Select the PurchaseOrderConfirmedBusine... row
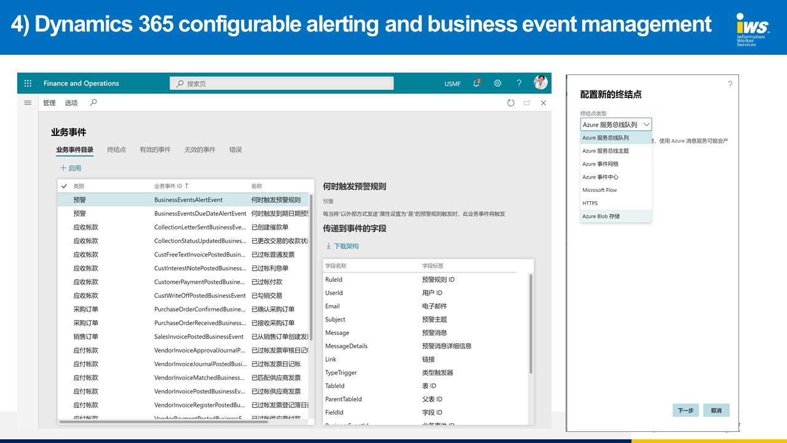 pos(183,309)
